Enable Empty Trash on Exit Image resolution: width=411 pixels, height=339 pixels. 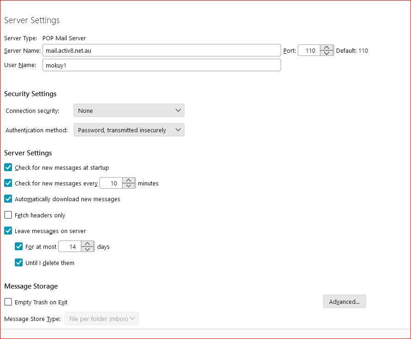pos(8,302)
